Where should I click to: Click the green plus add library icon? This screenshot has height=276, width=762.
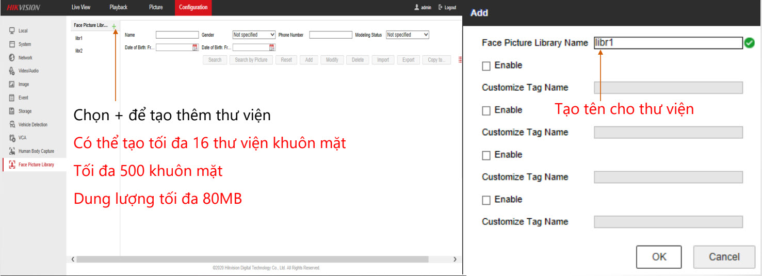(114, 26)
